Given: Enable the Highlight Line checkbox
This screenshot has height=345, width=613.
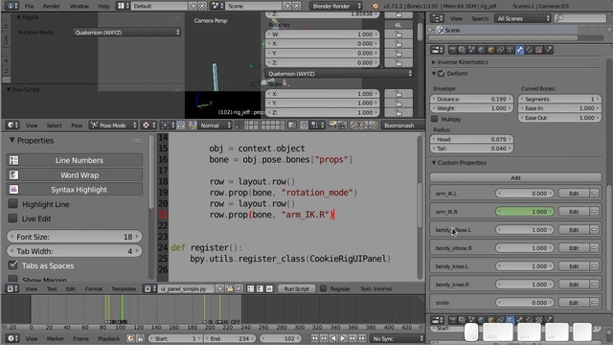Looking at the screenshot, I should point(12,204).
